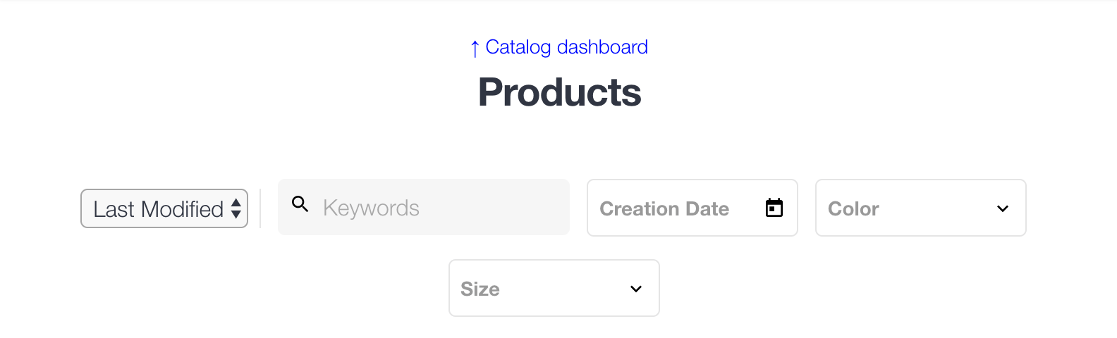Screen dimensions: 1117x338
Task: Click into the Creation Date field
Action: point(692,208)
